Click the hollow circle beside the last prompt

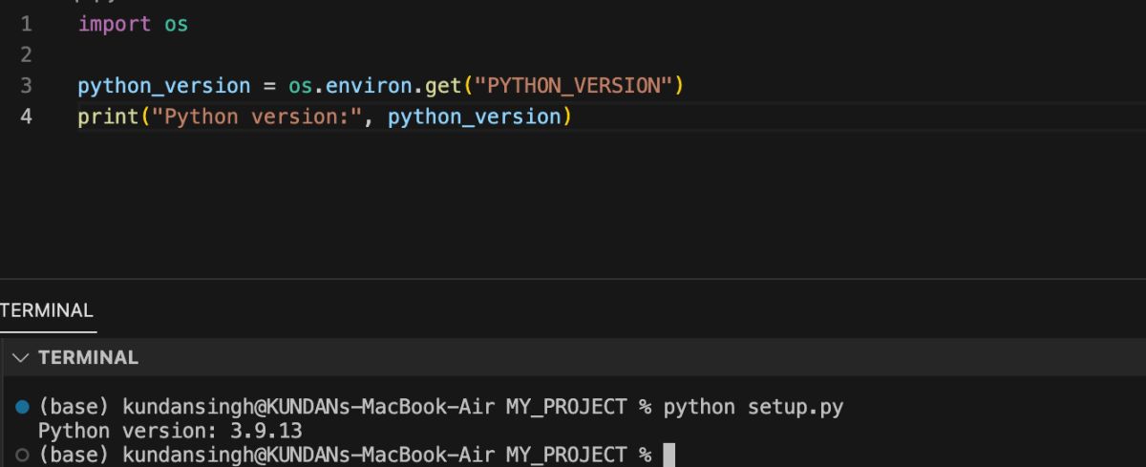23,455
